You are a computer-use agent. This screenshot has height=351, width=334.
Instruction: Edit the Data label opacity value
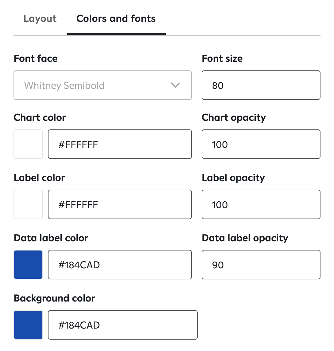261,265
